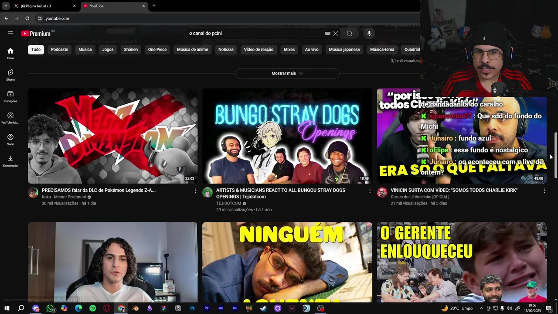
Task: Close the Página Inicial / X tab
Action: (x=74, y=6)
